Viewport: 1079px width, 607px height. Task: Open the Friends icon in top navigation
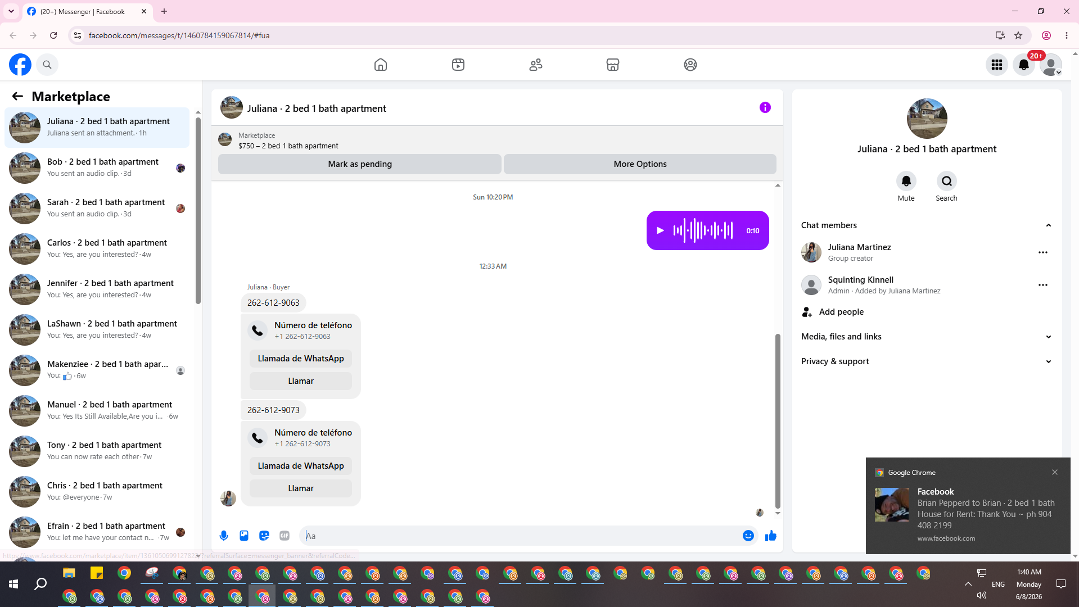click(536, 65)
